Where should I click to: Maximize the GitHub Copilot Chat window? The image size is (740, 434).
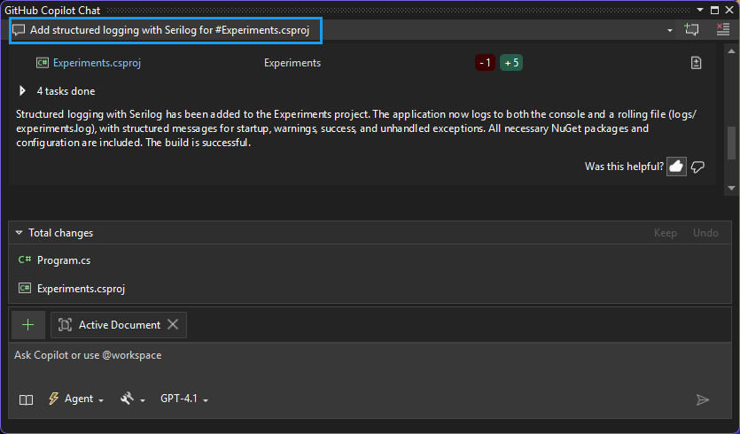(715, 10)
